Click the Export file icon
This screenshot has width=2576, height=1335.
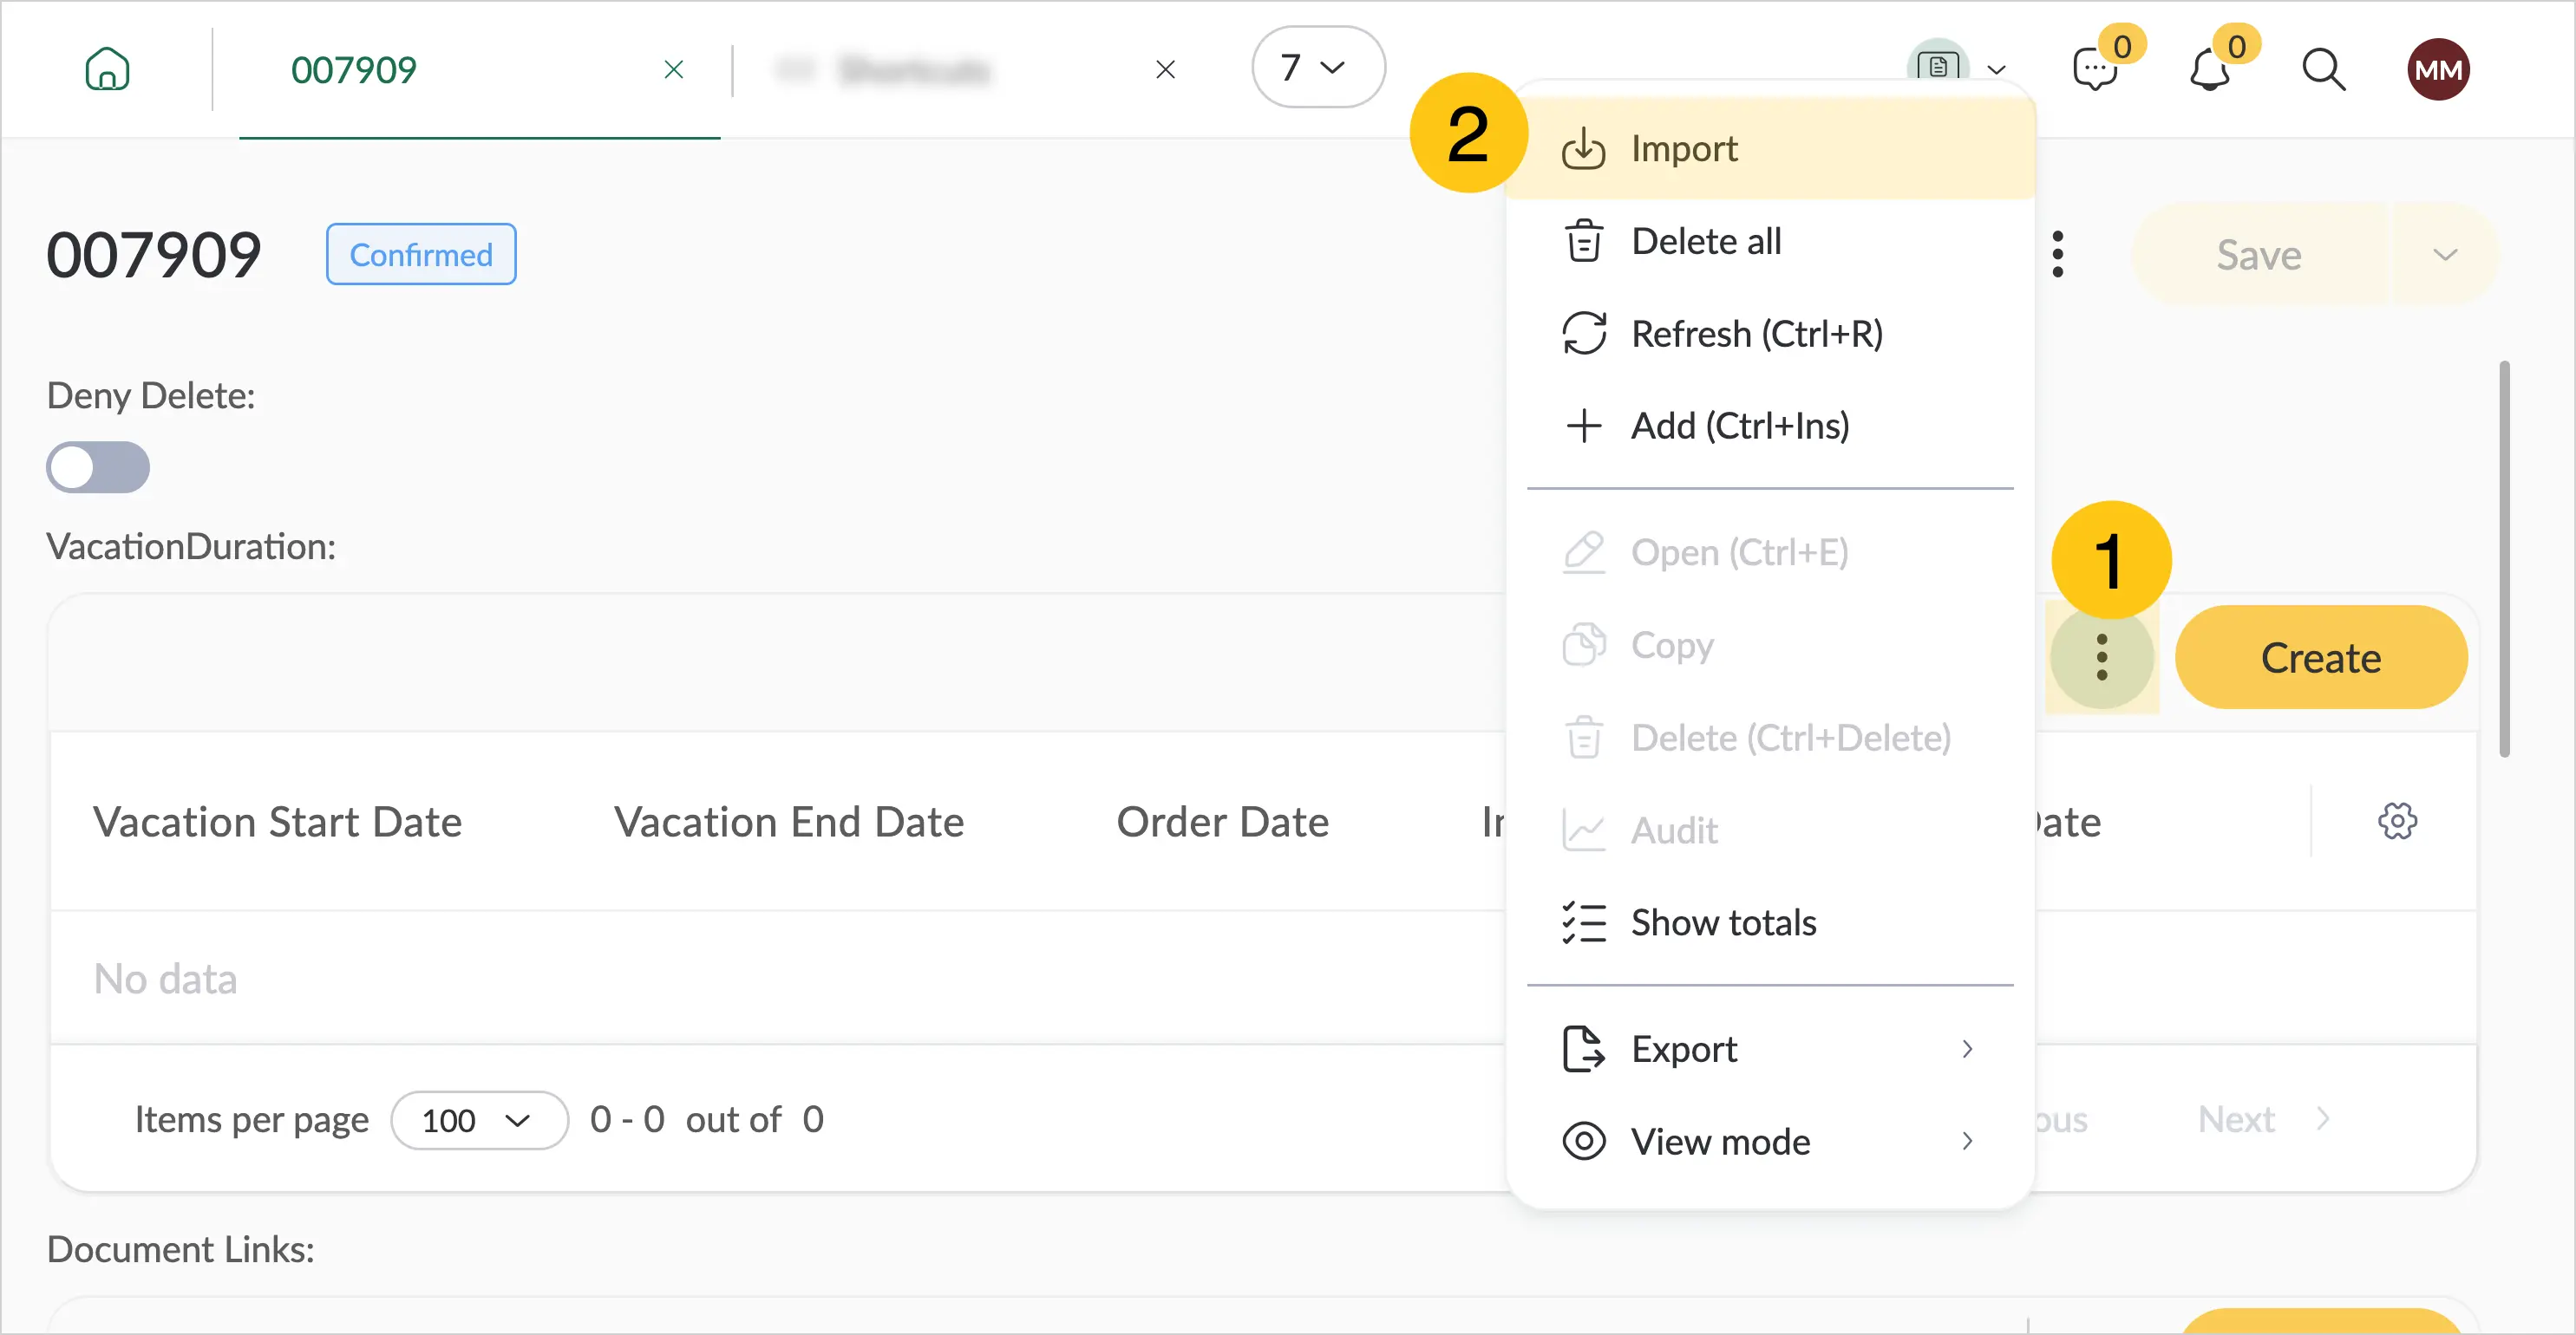1583,1048
